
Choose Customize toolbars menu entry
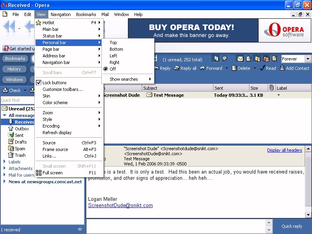[69, 89]
